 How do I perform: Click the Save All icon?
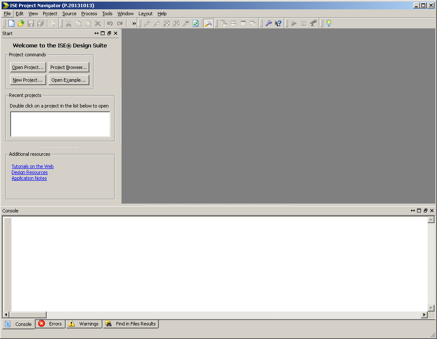[40, 23]
